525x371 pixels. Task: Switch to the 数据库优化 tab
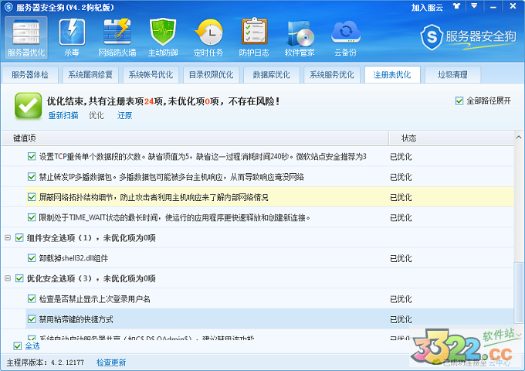tap(271, 75)
